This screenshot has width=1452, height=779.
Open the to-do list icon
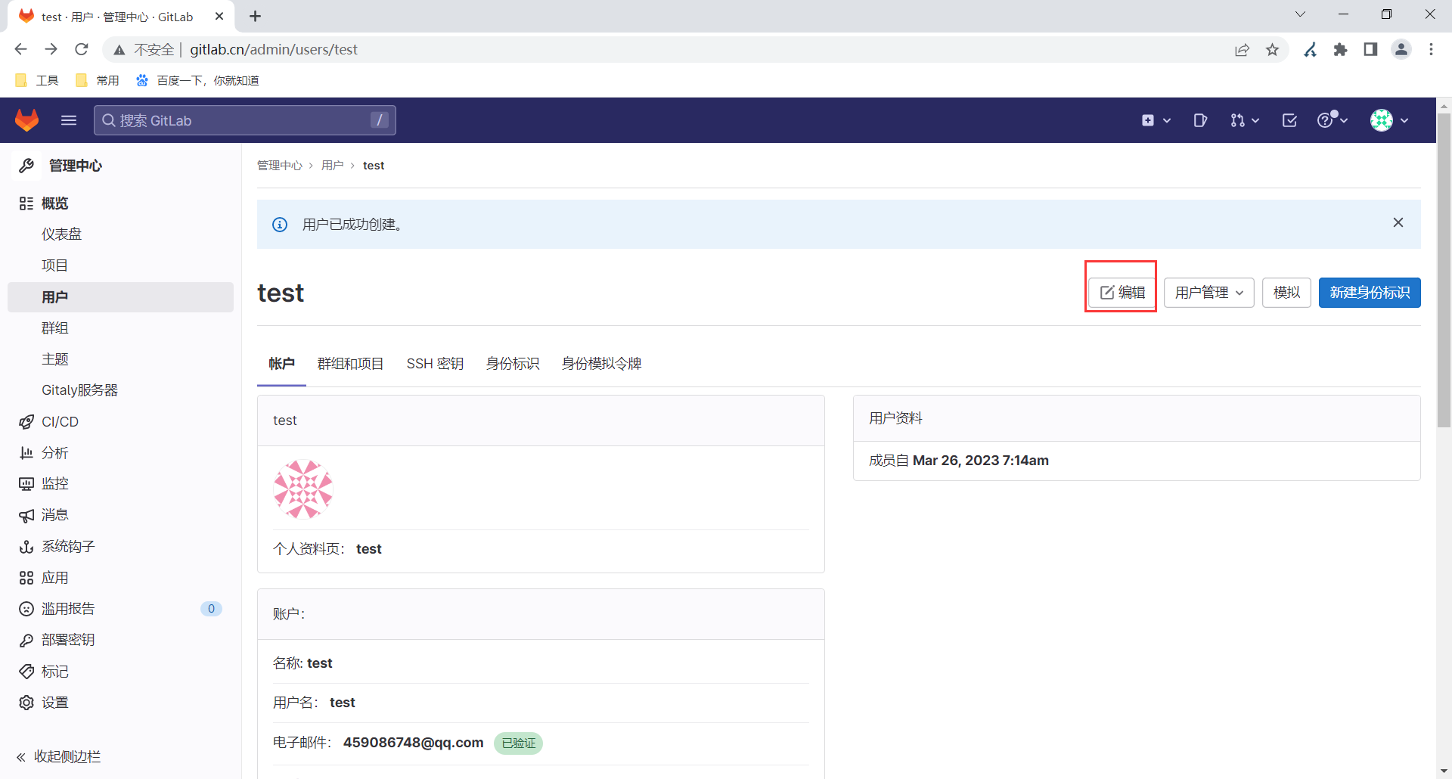coord(1289,120)
